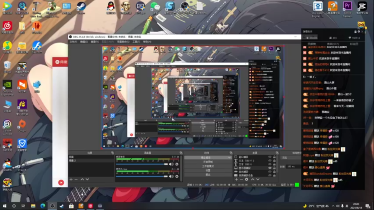This screenshot has width=374, height=210.
Task: Pop out the 场景 dock panel
Action: tap(112, 153)
